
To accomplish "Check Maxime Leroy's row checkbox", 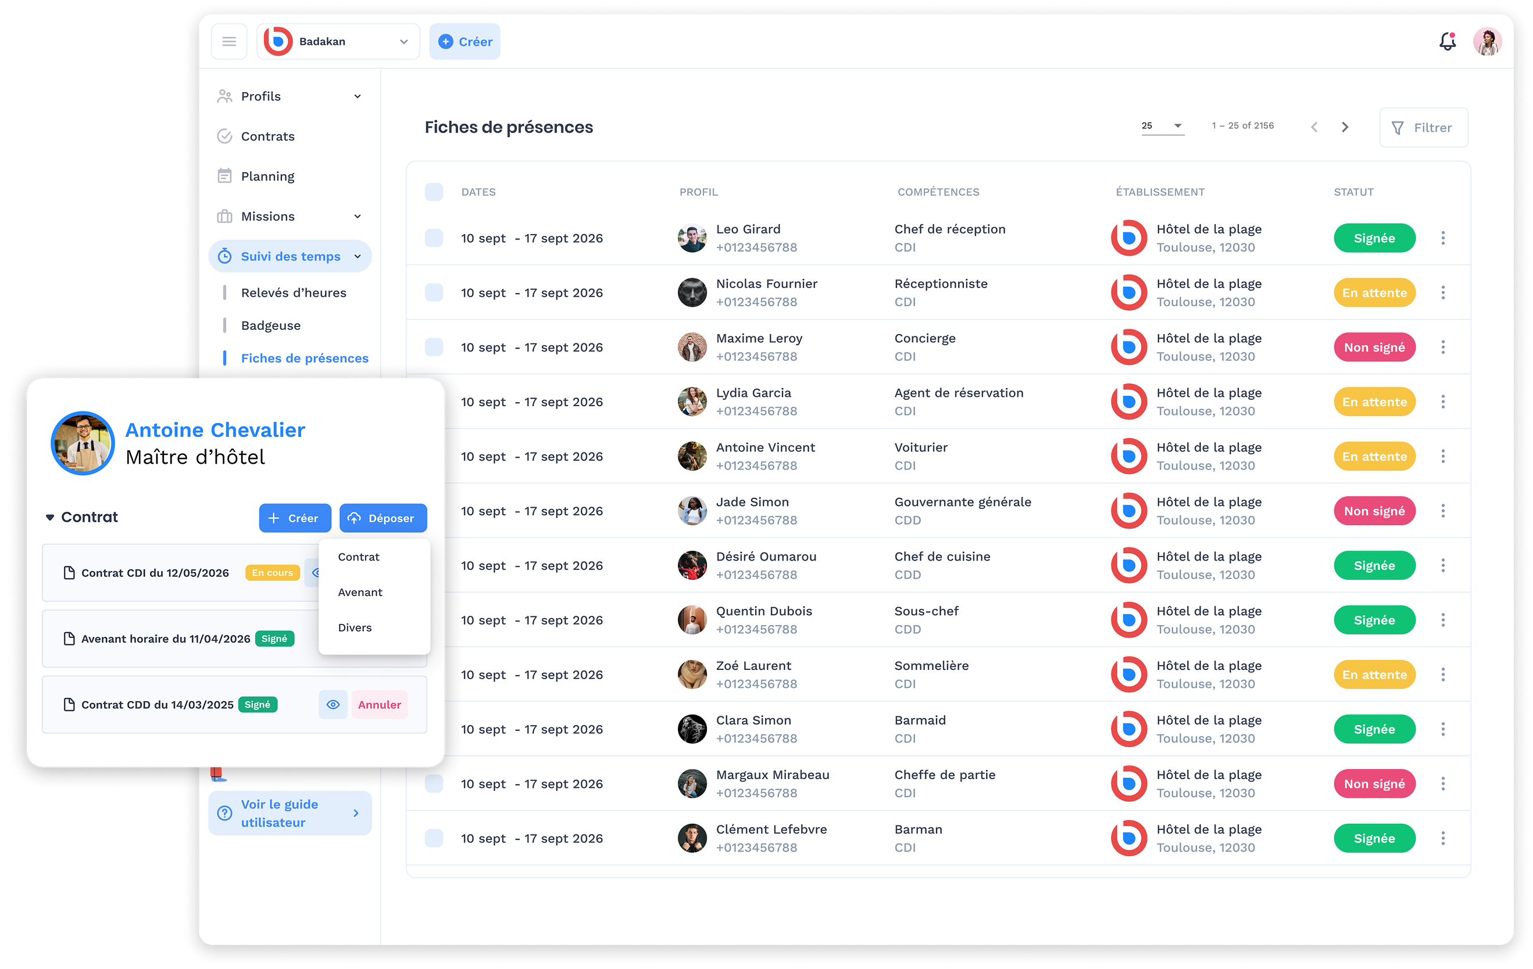I will [434, 347].
